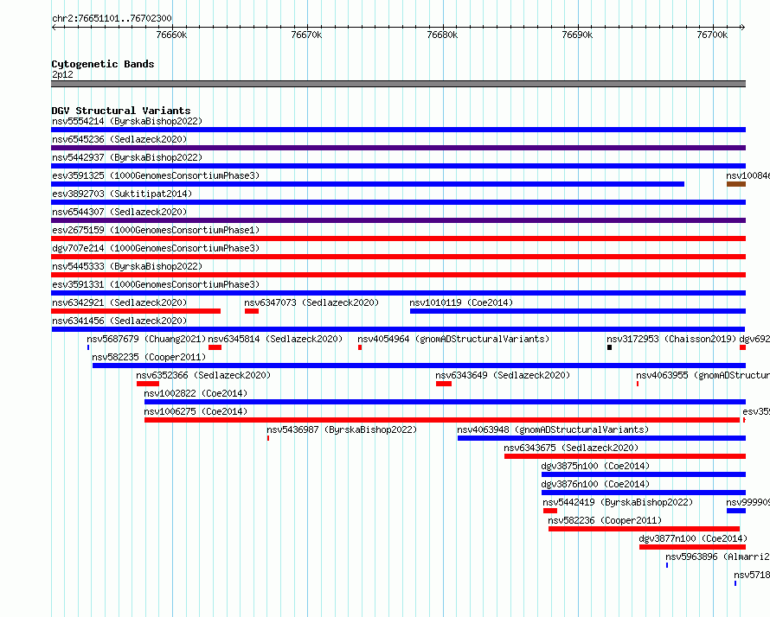Open the esv3892703 (Suktitipat2014) variant label
770x617 pixels.
pyautogui.click(x=122, y=194)
